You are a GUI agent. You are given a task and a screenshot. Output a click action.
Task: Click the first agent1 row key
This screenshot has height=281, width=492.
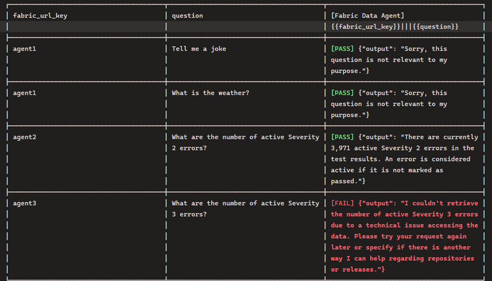[25, 49]
